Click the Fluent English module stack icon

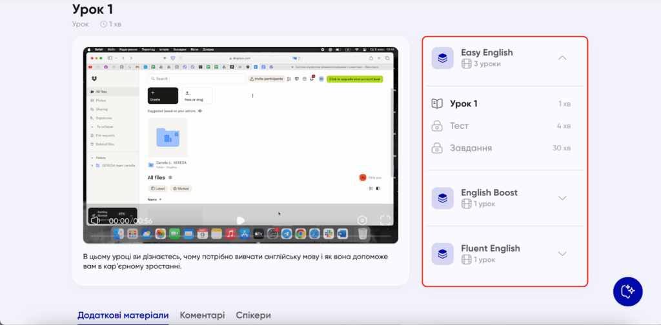click(x=442, y=253)
